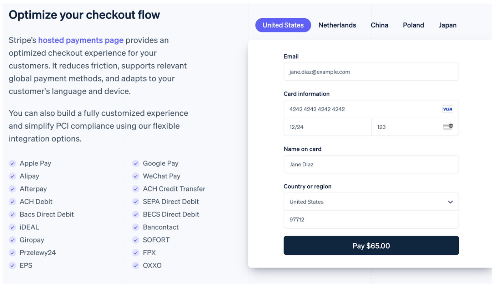Image resolution: width=499 pixels, height=290 pixels.
Task: Click the checkmark icon next to SOFORT
Action: 136,240
